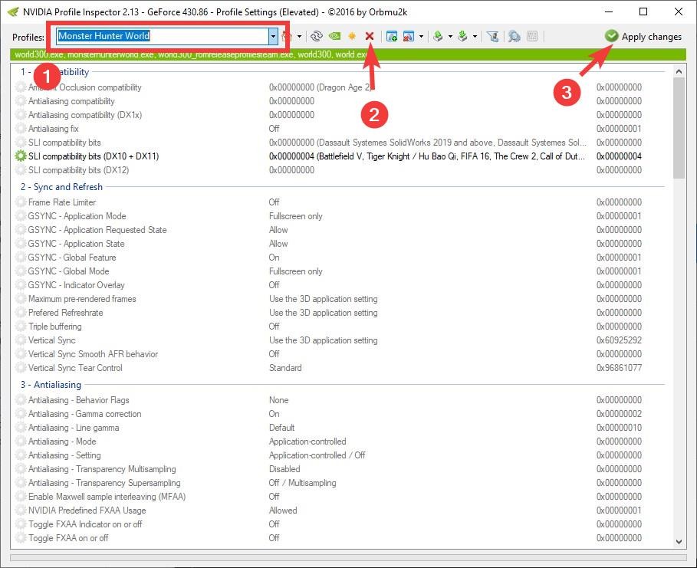This screenshot has height=568, width=697.
Task: Click the greyed bit value editor icon
Action: click(532, 36)
